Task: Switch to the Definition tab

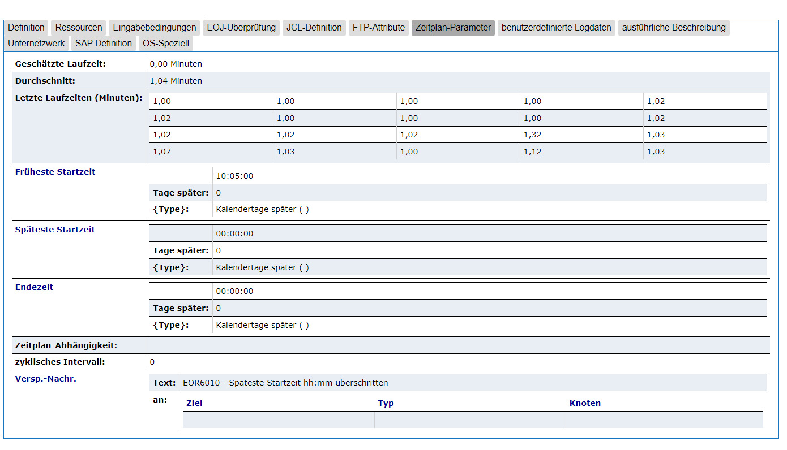Action: (x=27, y=27)
